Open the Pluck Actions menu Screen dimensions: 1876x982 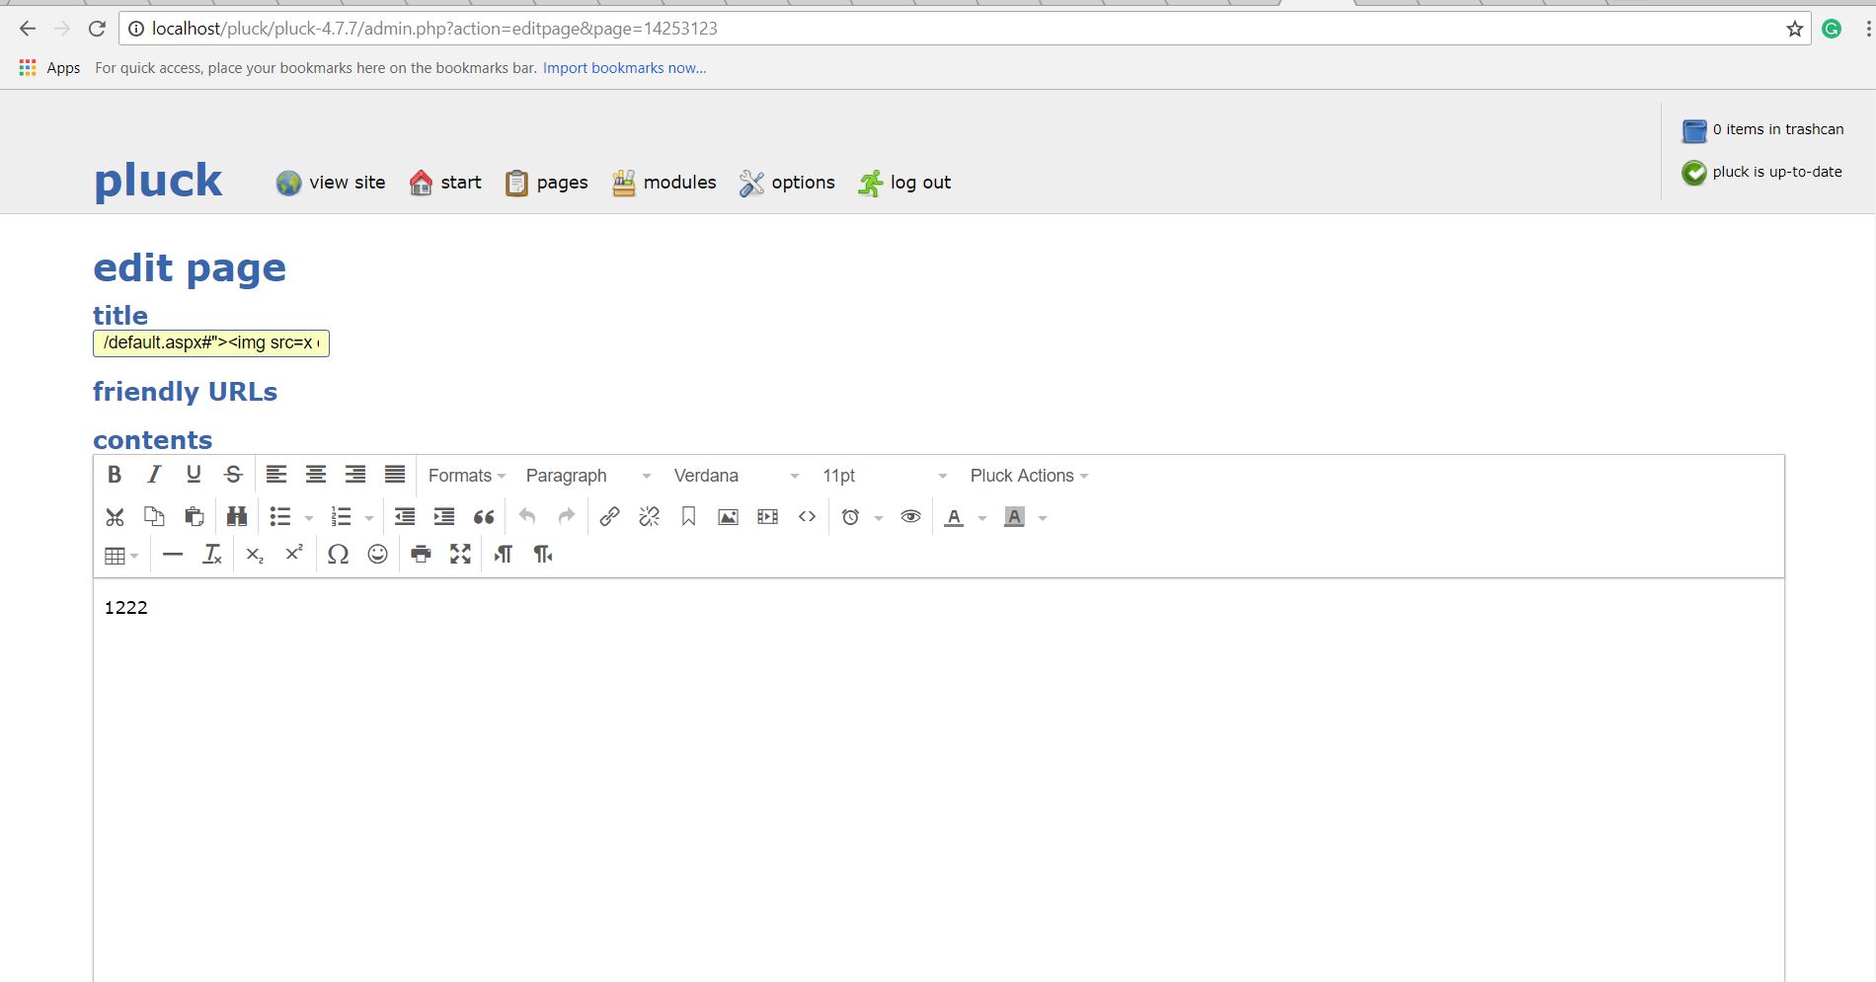click(x=1029, y=476)
